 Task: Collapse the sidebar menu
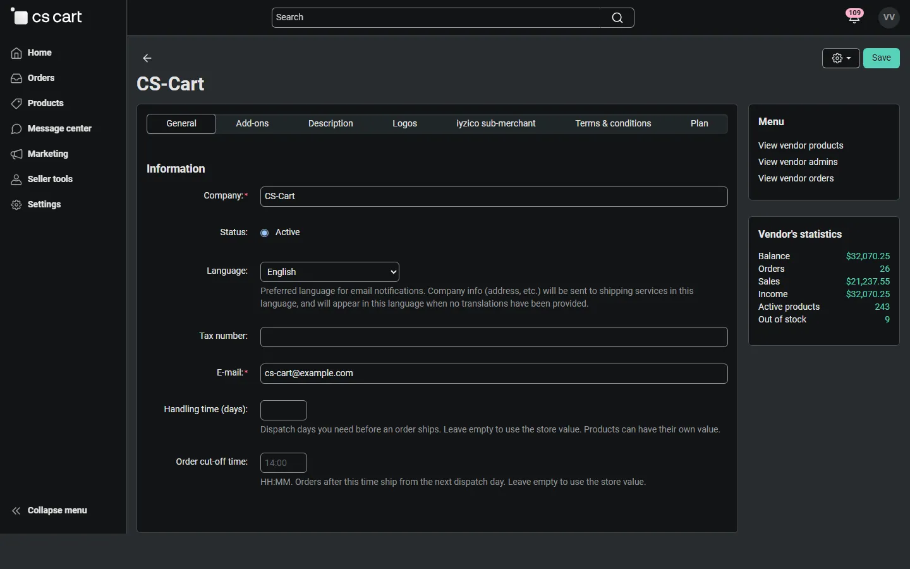pyautogui.click(x=49, y=511)
